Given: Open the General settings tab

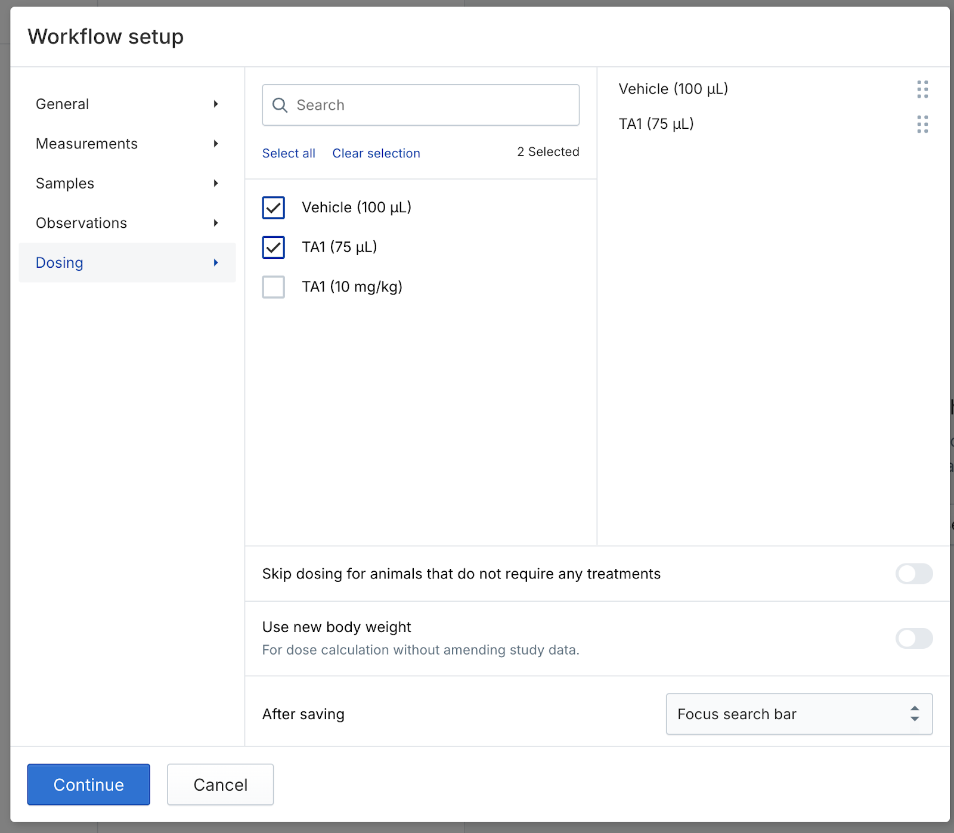Looking at the screenshot, I should 63,104.
